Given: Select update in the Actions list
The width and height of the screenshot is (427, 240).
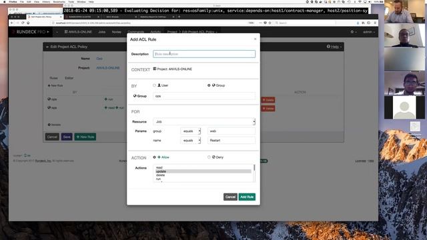Looking at the screenshot, I should pyautogui.click(x=203, y=171).
